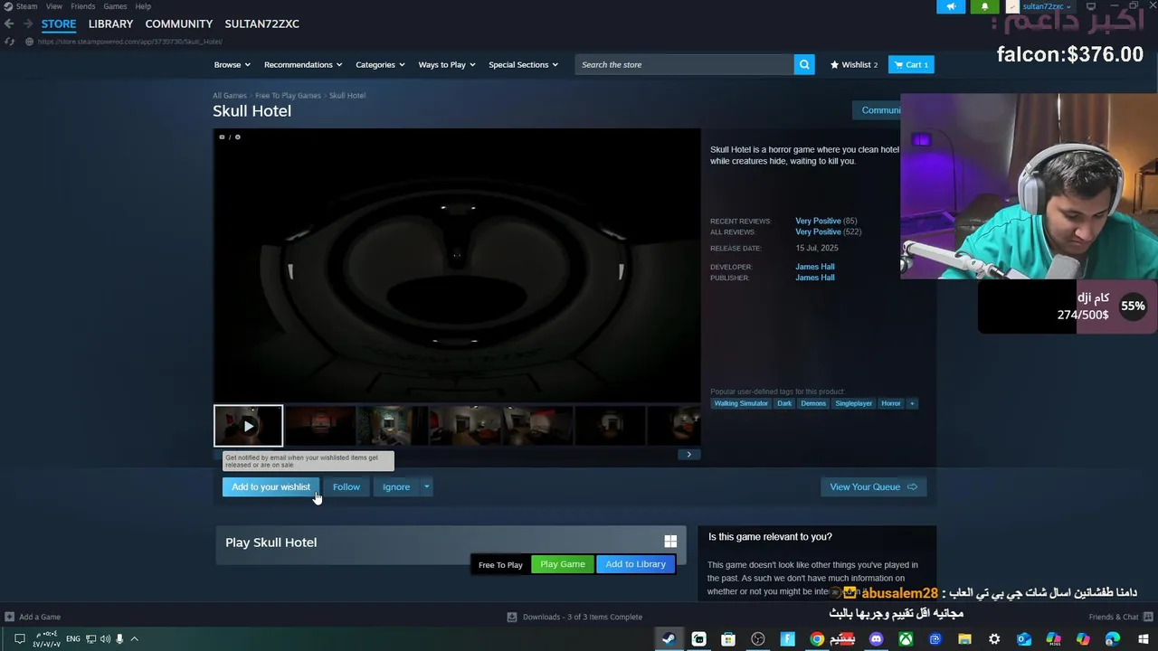Open Windows Settings gear in the taskbar
The width and height of the screenshot is (1158, 651).
(994, 639)
